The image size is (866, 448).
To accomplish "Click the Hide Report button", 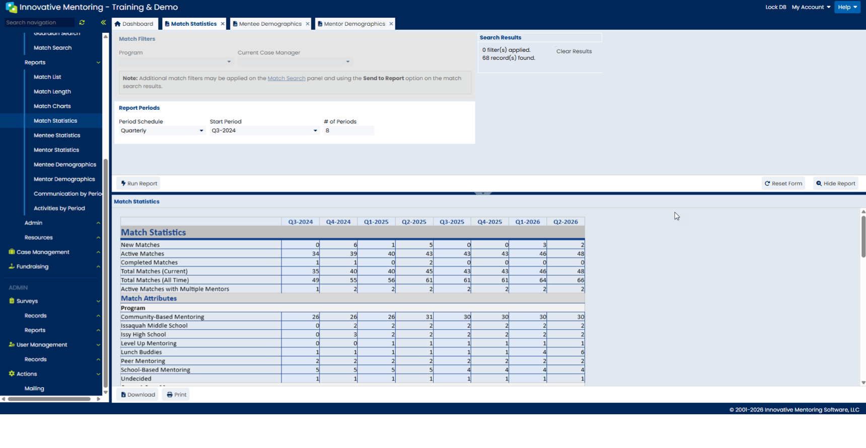I will pos(836,184).
